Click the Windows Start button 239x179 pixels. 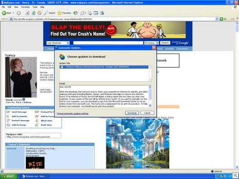(9, 176)
